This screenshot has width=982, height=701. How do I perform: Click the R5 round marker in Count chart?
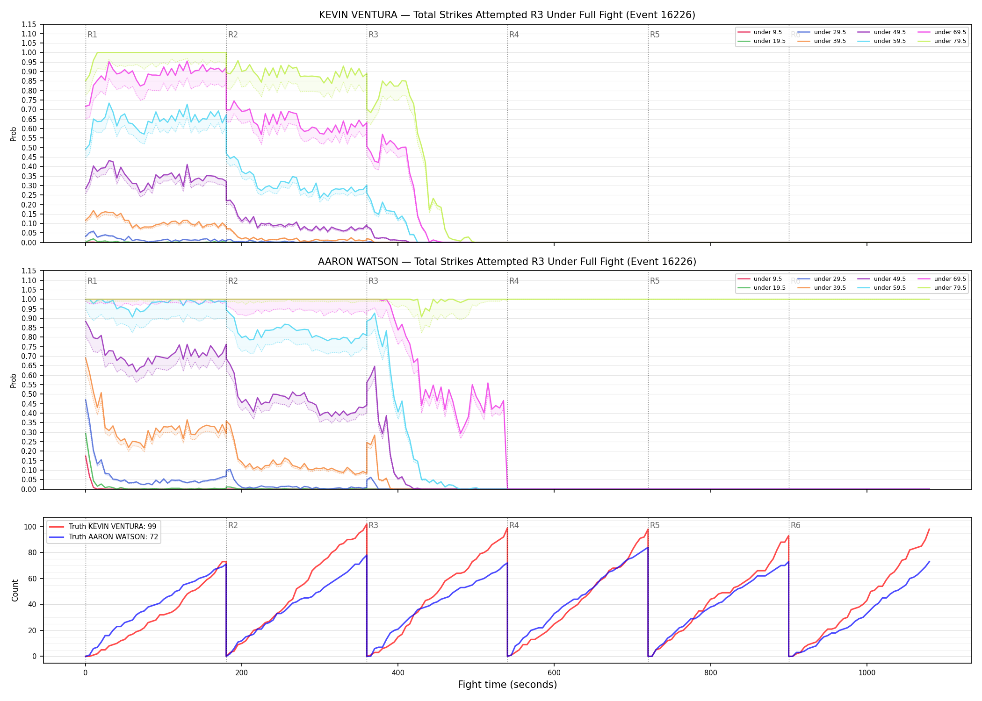655,525
